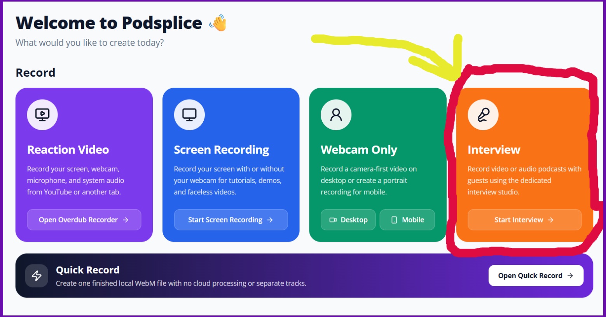Choose Mobile portrait recording
606x317 pixels.
[x=407, y=220]
